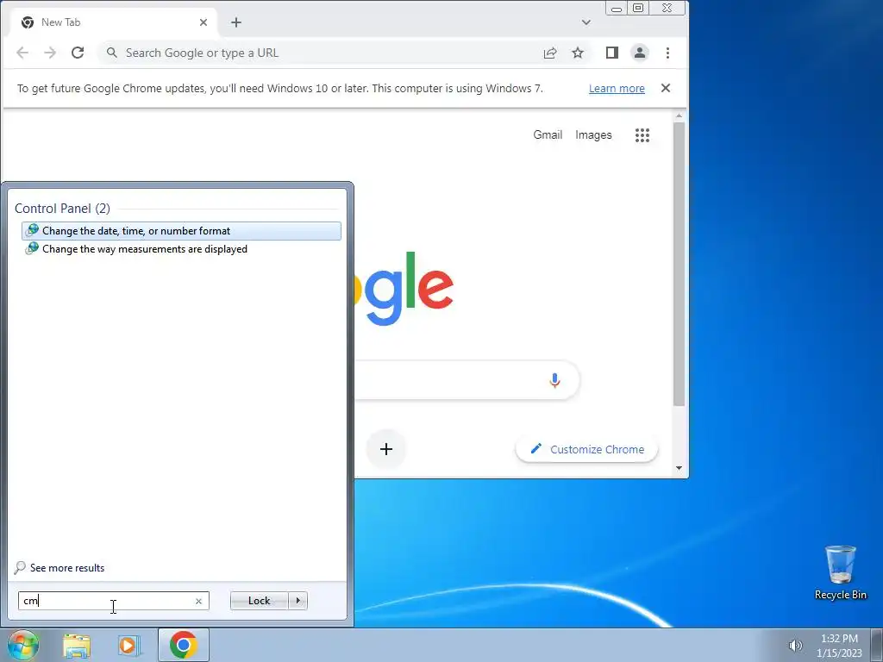Open a new tab with plus button
The width and height of the screenshot is (883, 662).
pyautogui.click(x=236, y=22)
